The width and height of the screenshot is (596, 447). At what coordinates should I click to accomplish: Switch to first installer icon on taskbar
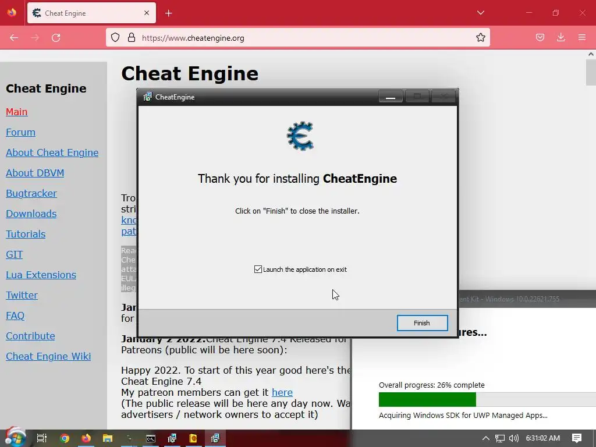pyautogui.click(x=172, y=438)
